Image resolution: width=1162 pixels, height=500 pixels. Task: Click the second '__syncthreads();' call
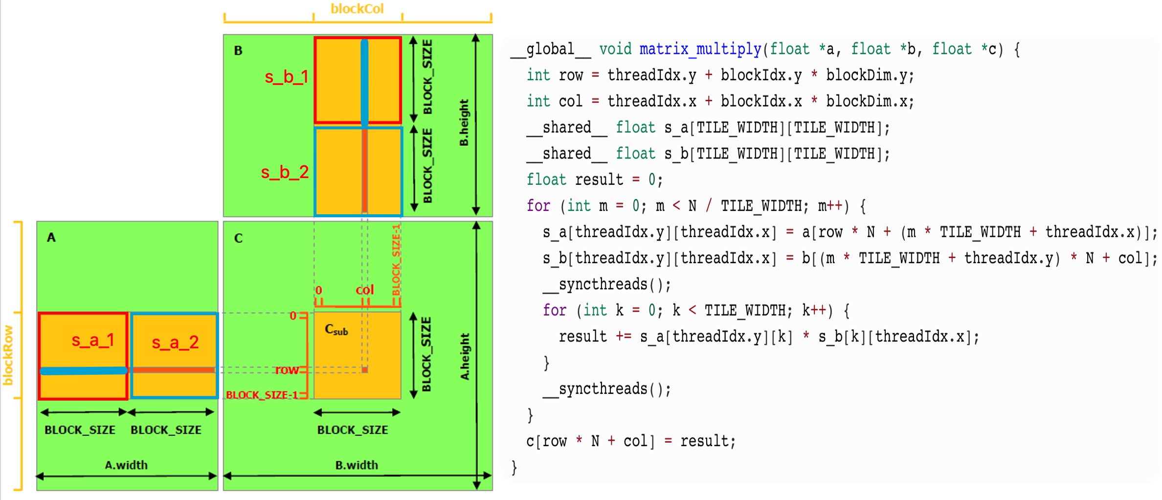tap(607, 389)
